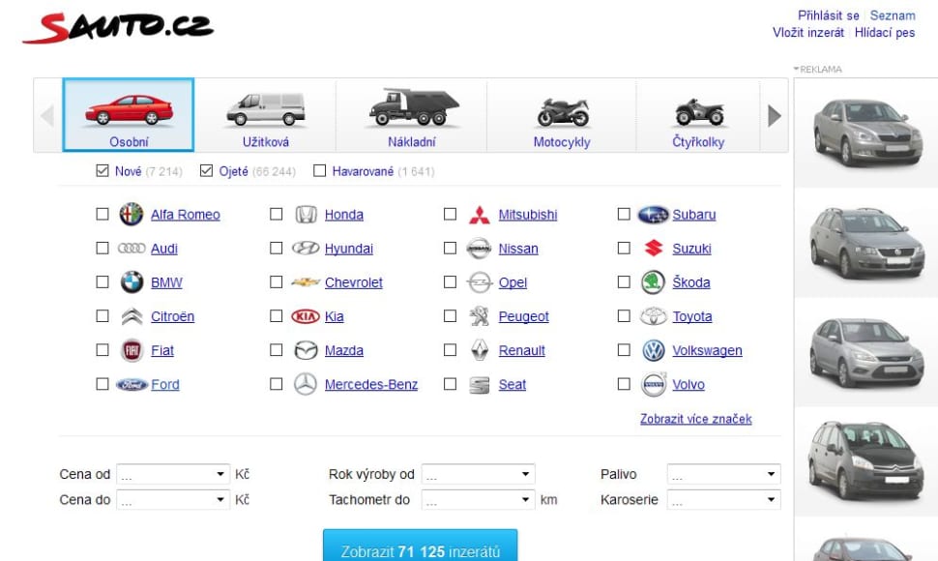Click the Suzuki logo icon
The height and width of the screenshot is (561, 938).
tap(654, 249)
